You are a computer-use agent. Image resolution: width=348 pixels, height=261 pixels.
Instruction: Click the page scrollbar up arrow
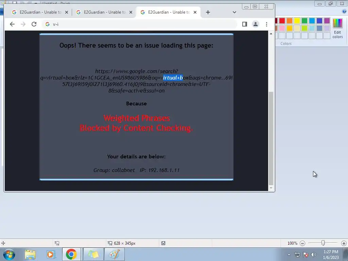(271, 34)
